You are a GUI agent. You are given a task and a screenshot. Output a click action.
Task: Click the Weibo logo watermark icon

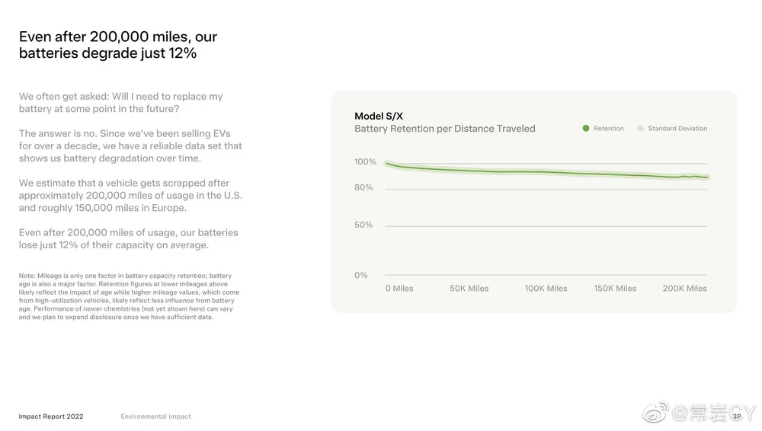(x=655, y=412)
